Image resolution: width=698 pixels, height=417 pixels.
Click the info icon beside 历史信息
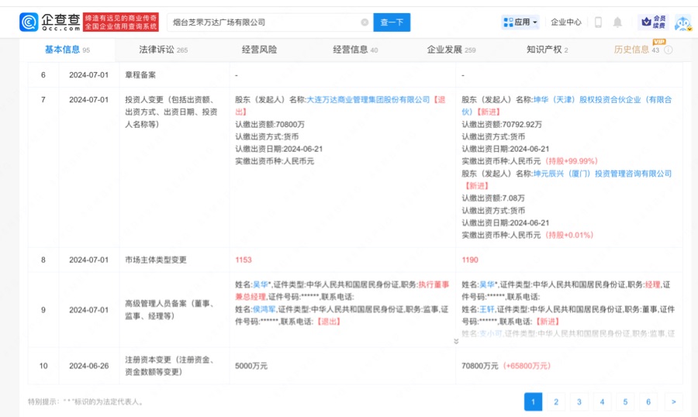coord(669,50)
